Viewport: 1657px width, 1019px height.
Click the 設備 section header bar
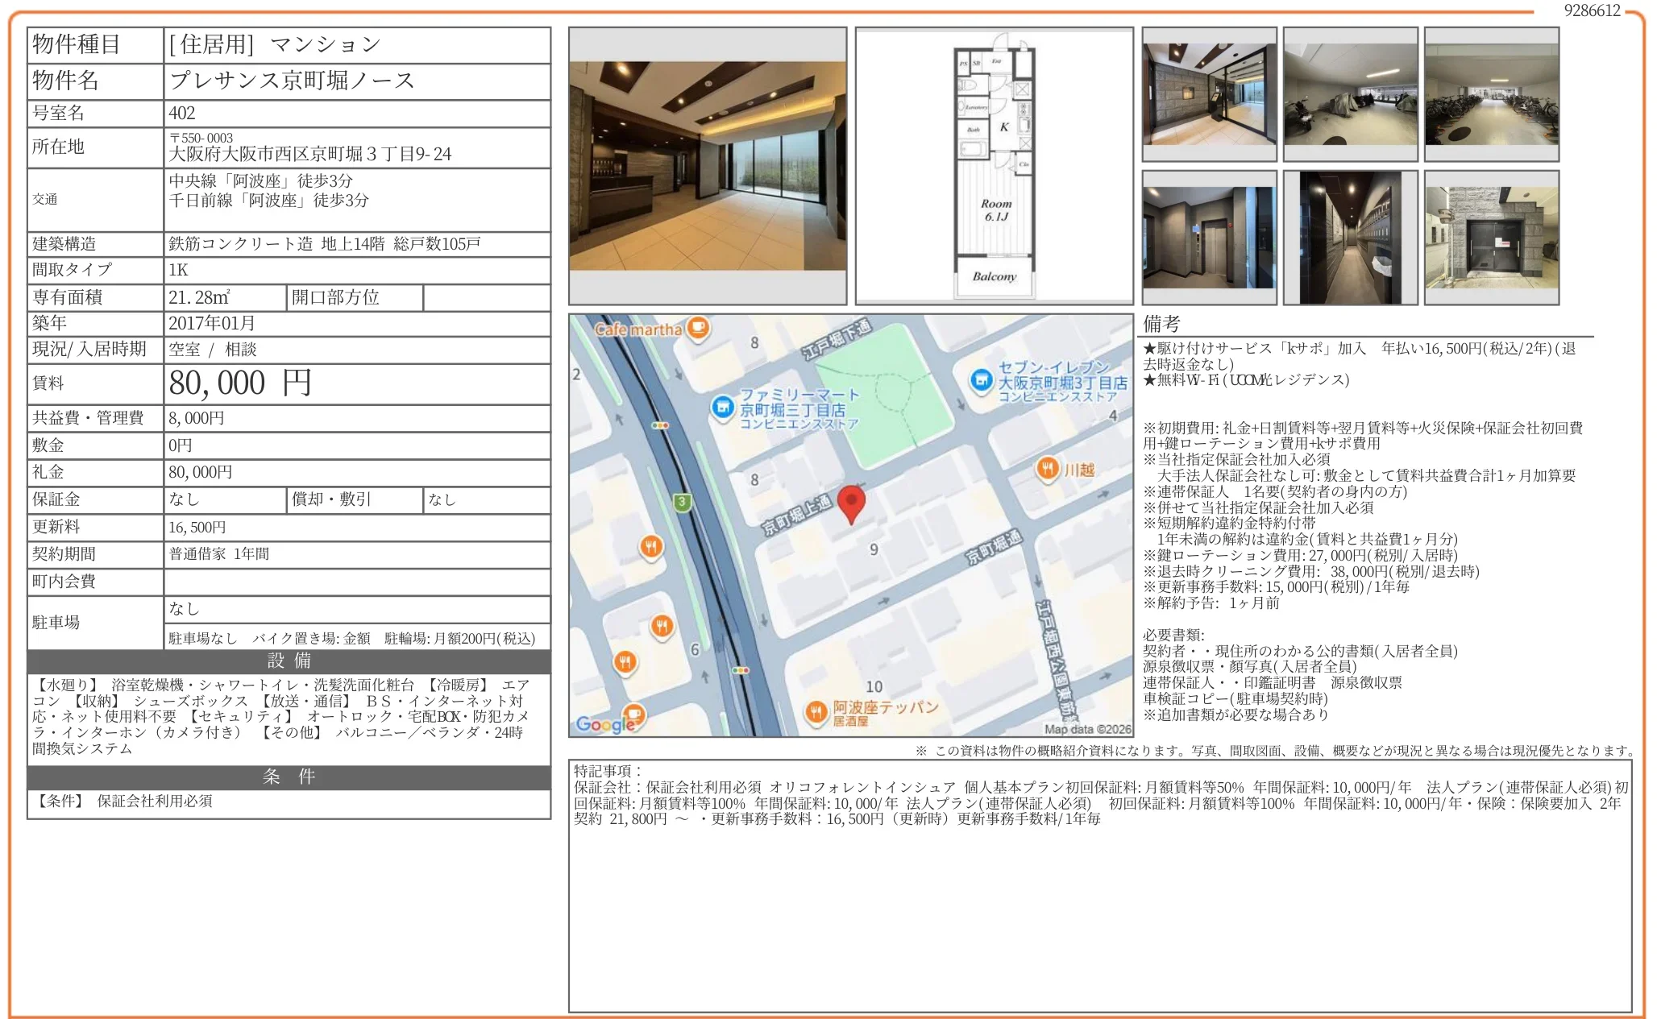click(289, 661)
